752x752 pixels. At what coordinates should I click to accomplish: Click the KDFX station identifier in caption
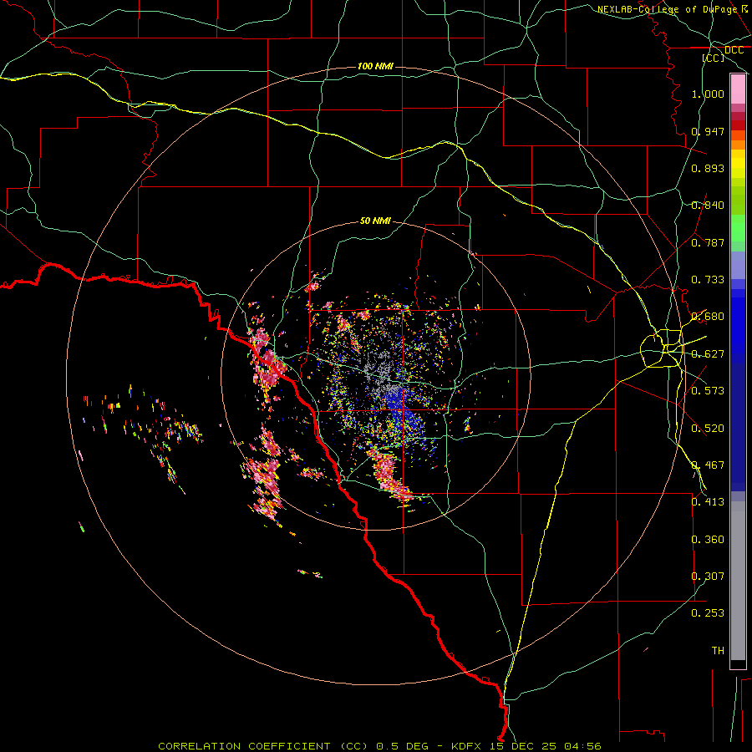point(468,746)
